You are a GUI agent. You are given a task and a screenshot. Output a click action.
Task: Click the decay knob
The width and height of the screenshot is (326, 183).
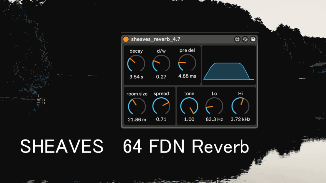coord(136,64)
